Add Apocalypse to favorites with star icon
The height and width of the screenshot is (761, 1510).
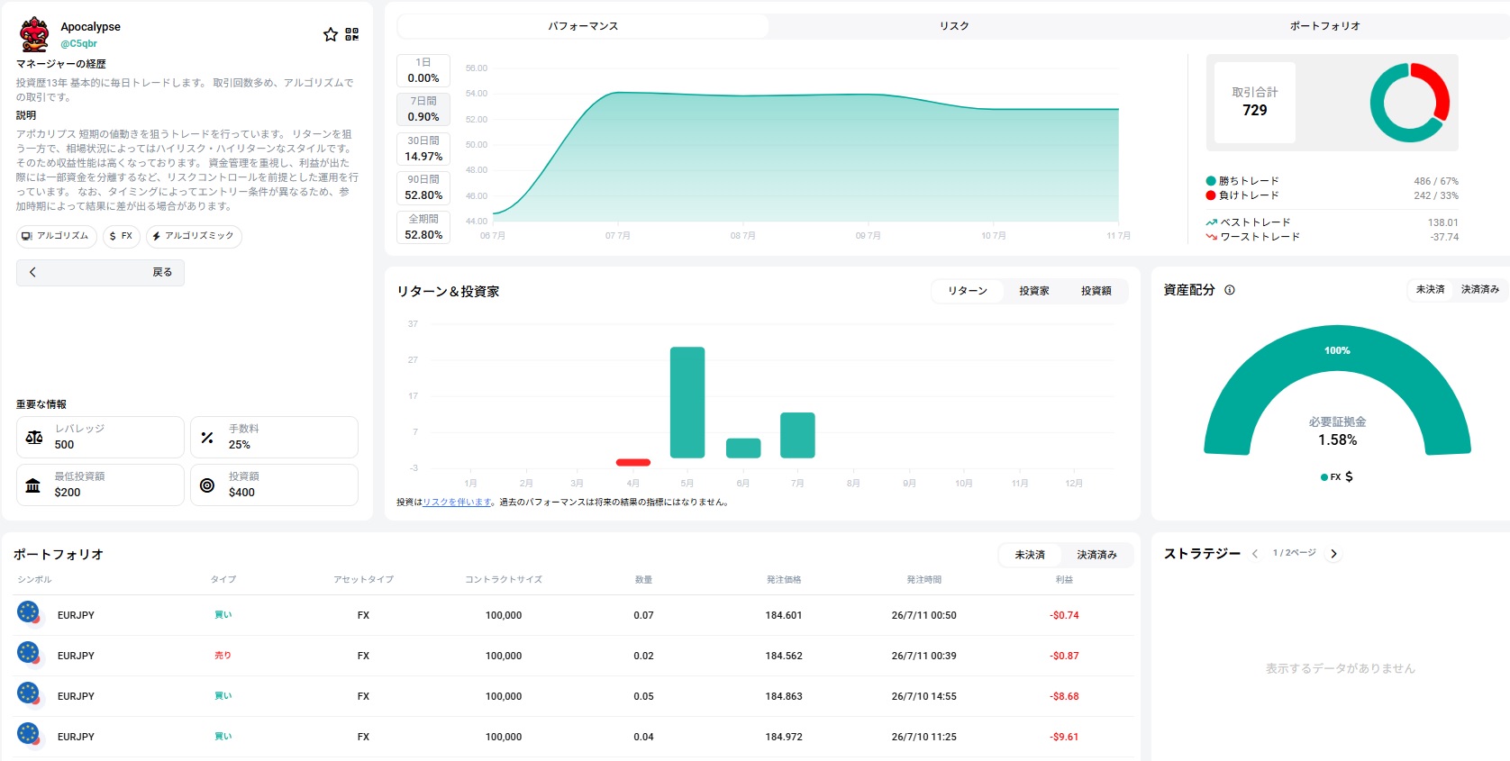[331, 34]
